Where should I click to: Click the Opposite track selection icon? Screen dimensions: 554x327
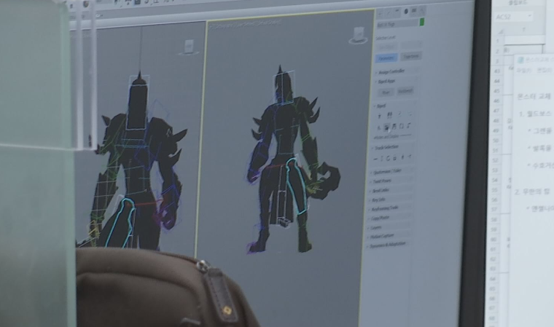tap(410, 156)
